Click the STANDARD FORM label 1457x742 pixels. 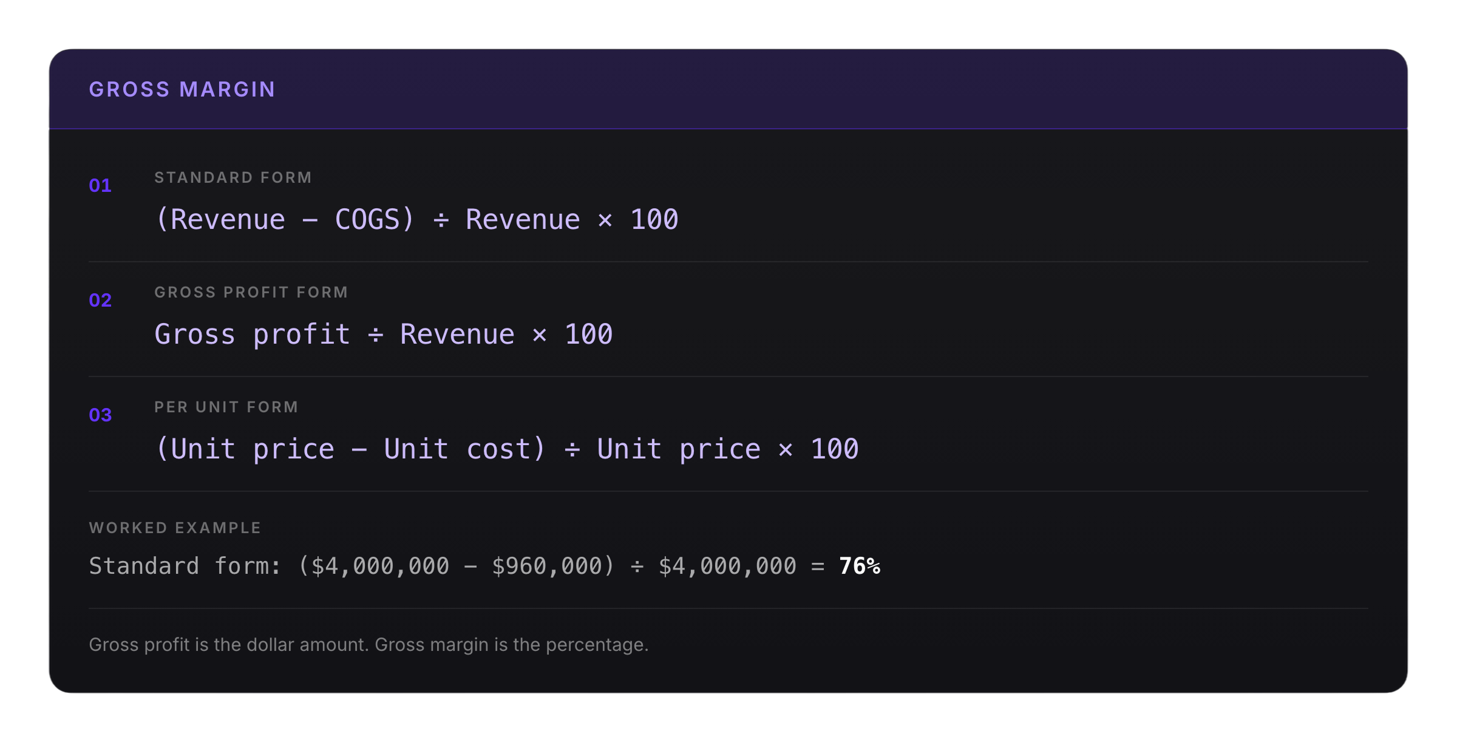coord(233,177)
